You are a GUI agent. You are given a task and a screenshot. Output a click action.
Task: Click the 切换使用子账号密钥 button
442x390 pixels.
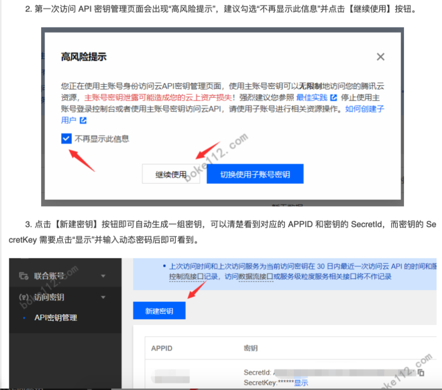coord(255,175)
